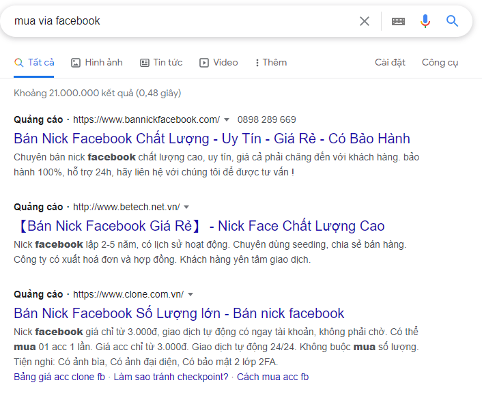This screenshot has width=482, height=402.
Task: Expand dropdown arrow next to clone.com.vn URL
Action: [190, 294]
